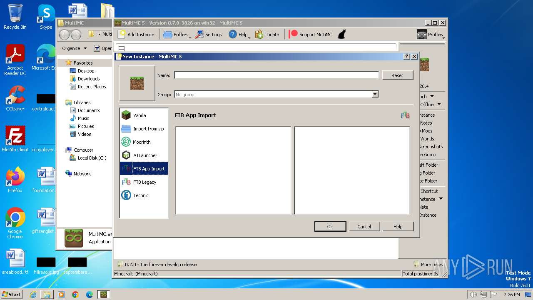Select Network in Explorer navigation pane

click(82, 174)
